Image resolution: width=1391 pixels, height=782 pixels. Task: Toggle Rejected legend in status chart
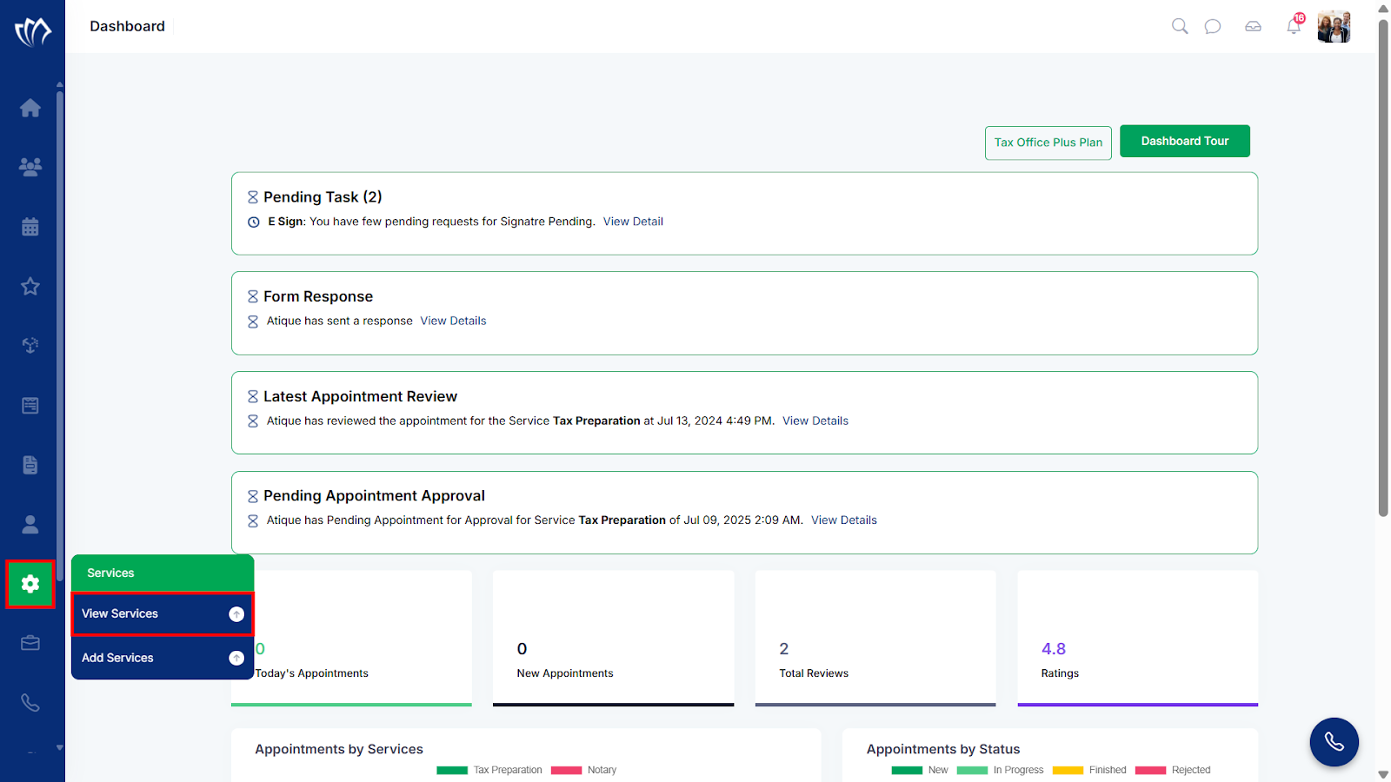1173,770
